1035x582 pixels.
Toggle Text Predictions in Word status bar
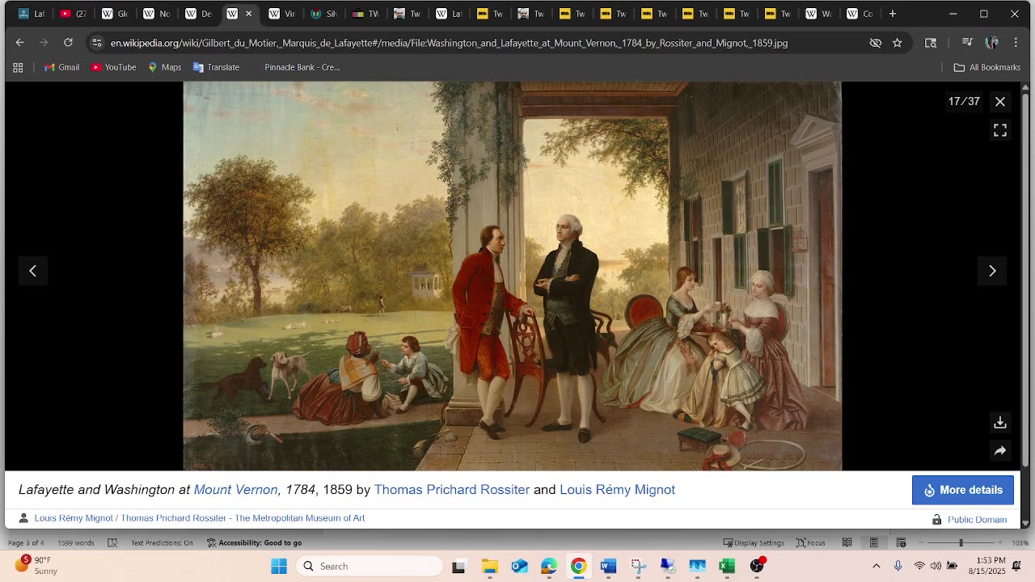point(162,542)
